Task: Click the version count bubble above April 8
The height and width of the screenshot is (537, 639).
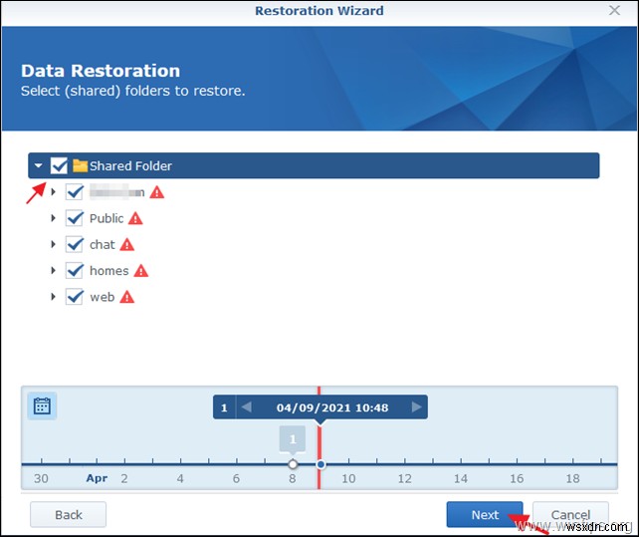Action: (293, 439)
